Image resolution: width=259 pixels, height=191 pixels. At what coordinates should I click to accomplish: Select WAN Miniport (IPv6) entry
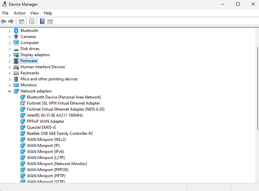45,152
